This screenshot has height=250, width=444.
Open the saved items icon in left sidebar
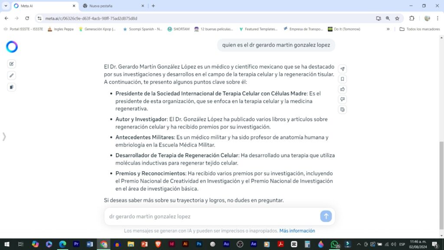[x=12, y=87]
